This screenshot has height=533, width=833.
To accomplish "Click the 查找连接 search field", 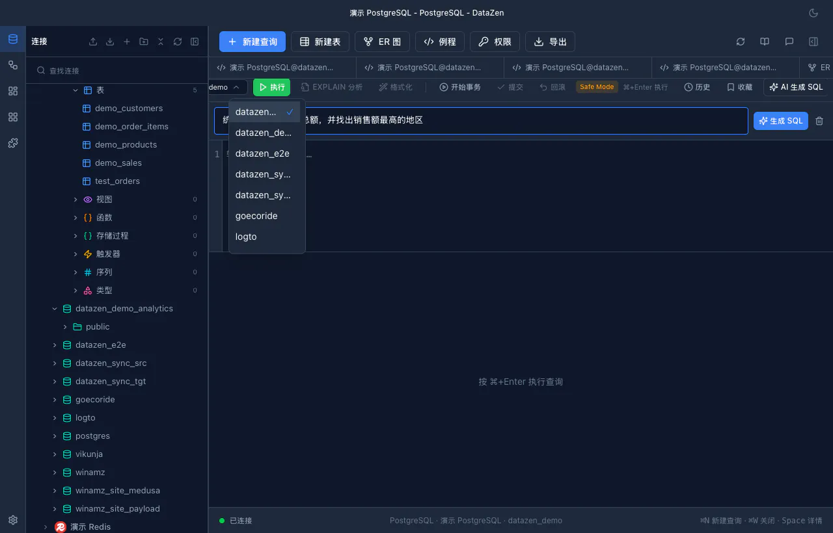I will (x=116, y=70).
